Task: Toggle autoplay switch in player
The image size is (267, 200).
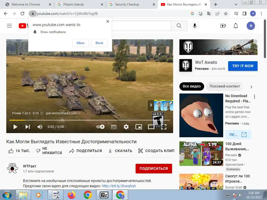Action: (x=100, y=127)
